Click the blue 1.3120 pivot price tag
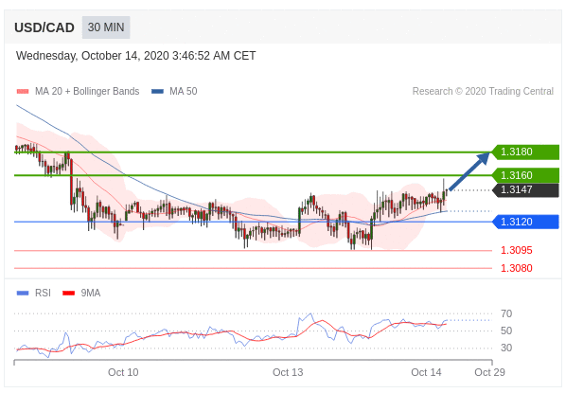This screenshot has width=566, height=393. pyautogui.click(x=525, y=222)
